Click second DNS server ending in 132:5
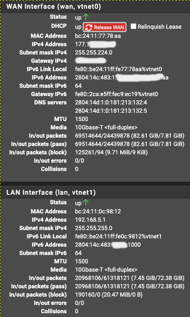190x317 pixels. coord(111,111)
